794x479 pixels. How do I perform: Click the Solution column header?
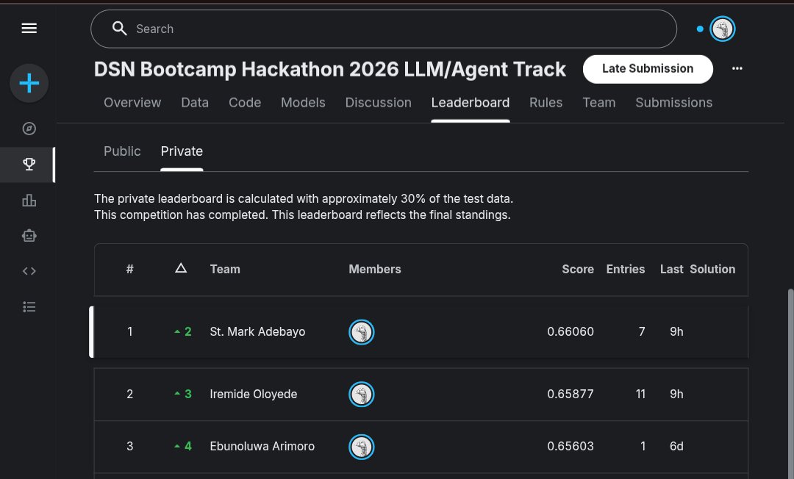click(x=712, y=269)
